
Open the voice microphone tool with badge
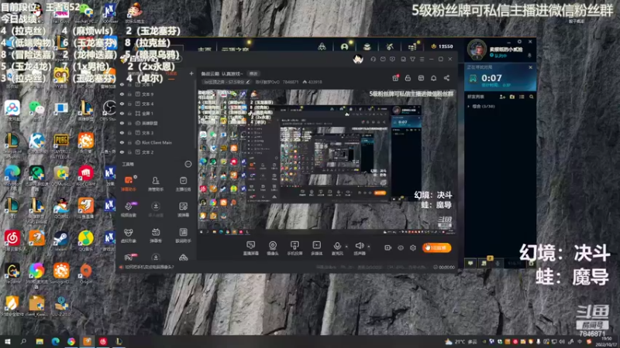click(129, 209)
